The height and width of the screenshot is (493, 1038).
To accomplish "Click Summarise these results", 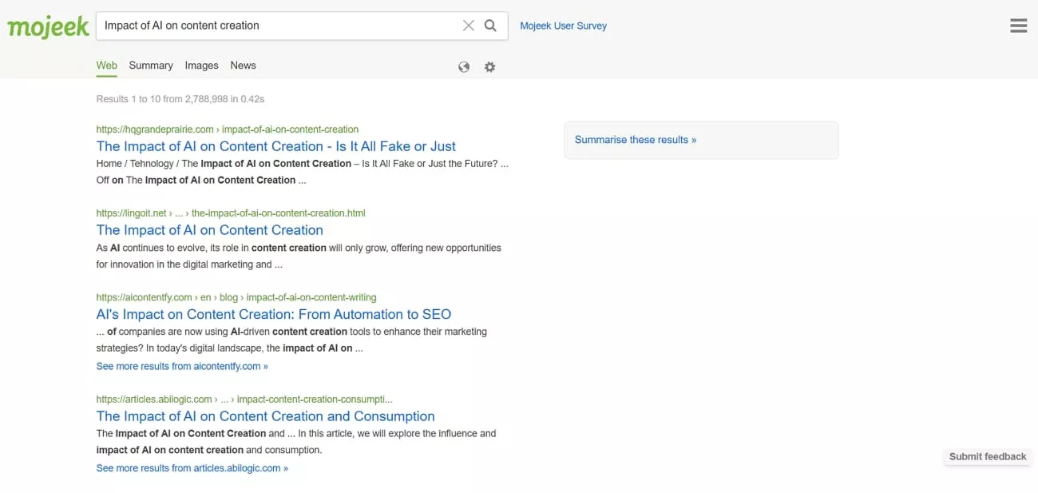I will 634,139.
